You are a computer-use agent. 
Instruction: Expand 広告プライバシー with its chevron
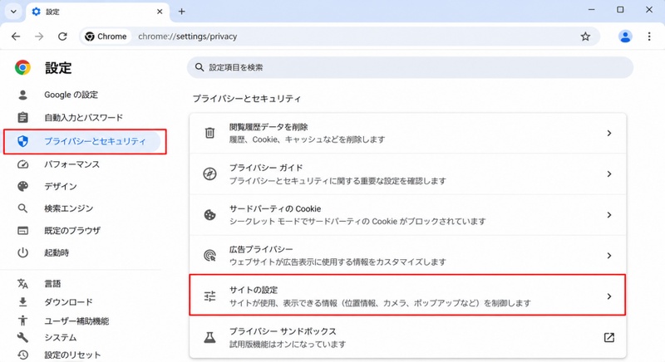pos(609,255)
